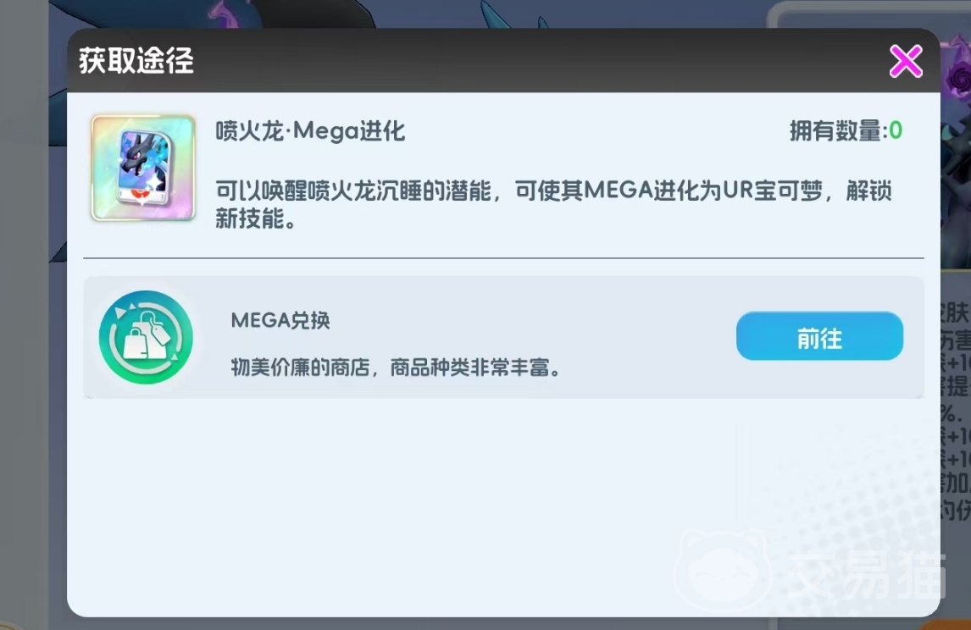Go to the shop via 前往 button

coord(819,336)
